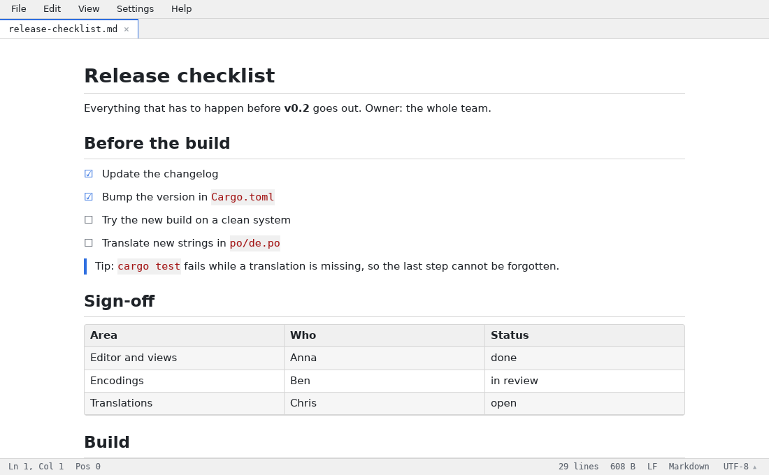769x475 pixels.
Task: Click the Encodings table cell
Action: (184, 381)
